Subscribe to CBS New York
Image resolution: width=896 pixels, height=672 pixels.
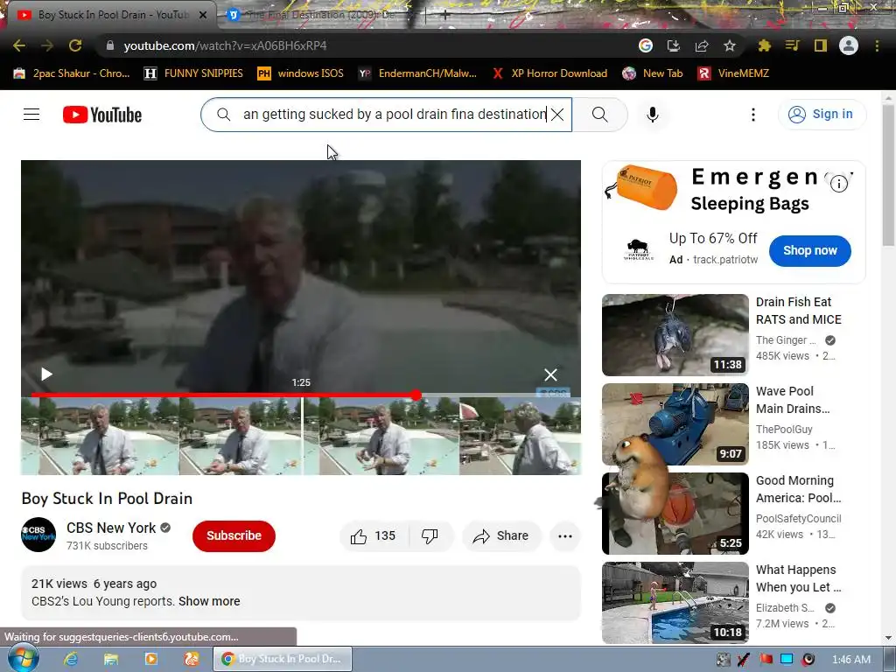click(x=234, y=536)
